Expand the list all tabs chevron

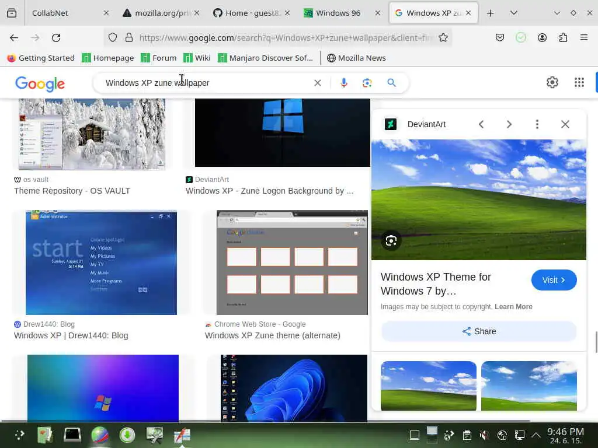click(514, 13)
